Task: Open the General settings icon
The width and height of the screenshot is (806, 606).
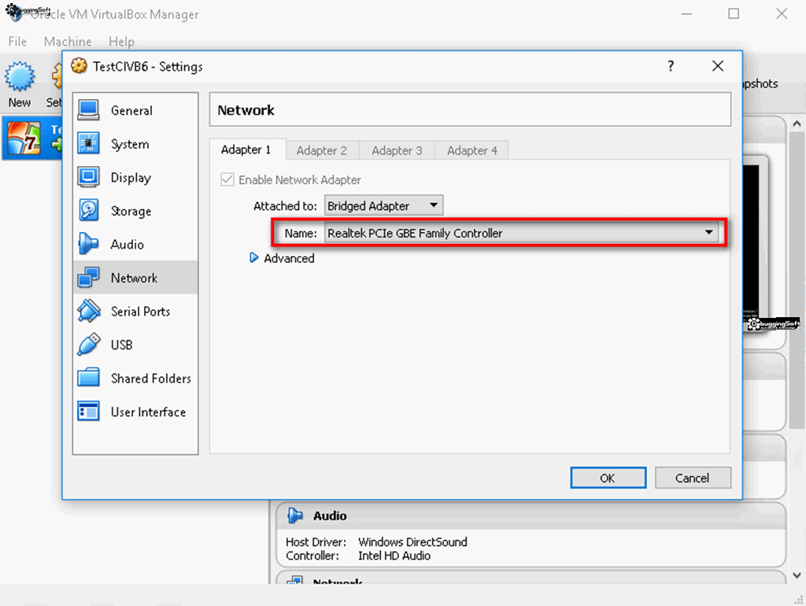Action: click(x=88, y=110)
